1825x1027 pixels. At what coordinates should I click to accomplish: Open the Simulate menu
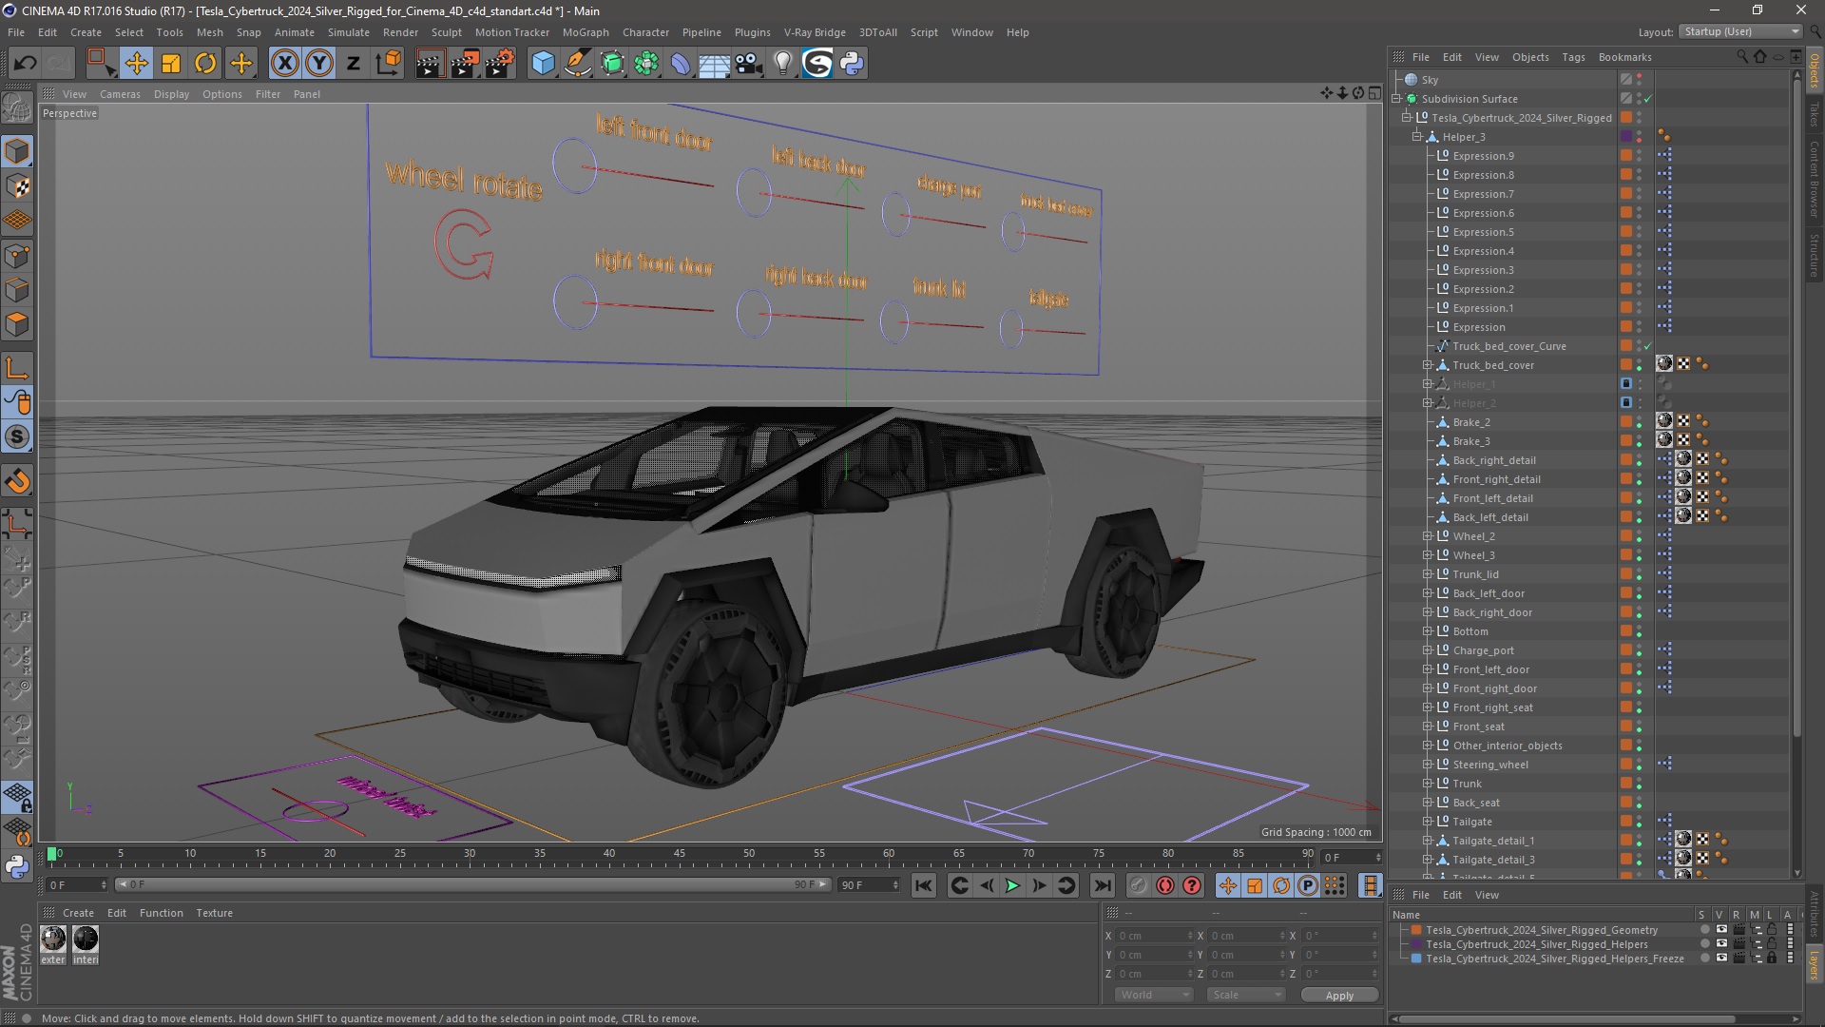pos(349,32)
